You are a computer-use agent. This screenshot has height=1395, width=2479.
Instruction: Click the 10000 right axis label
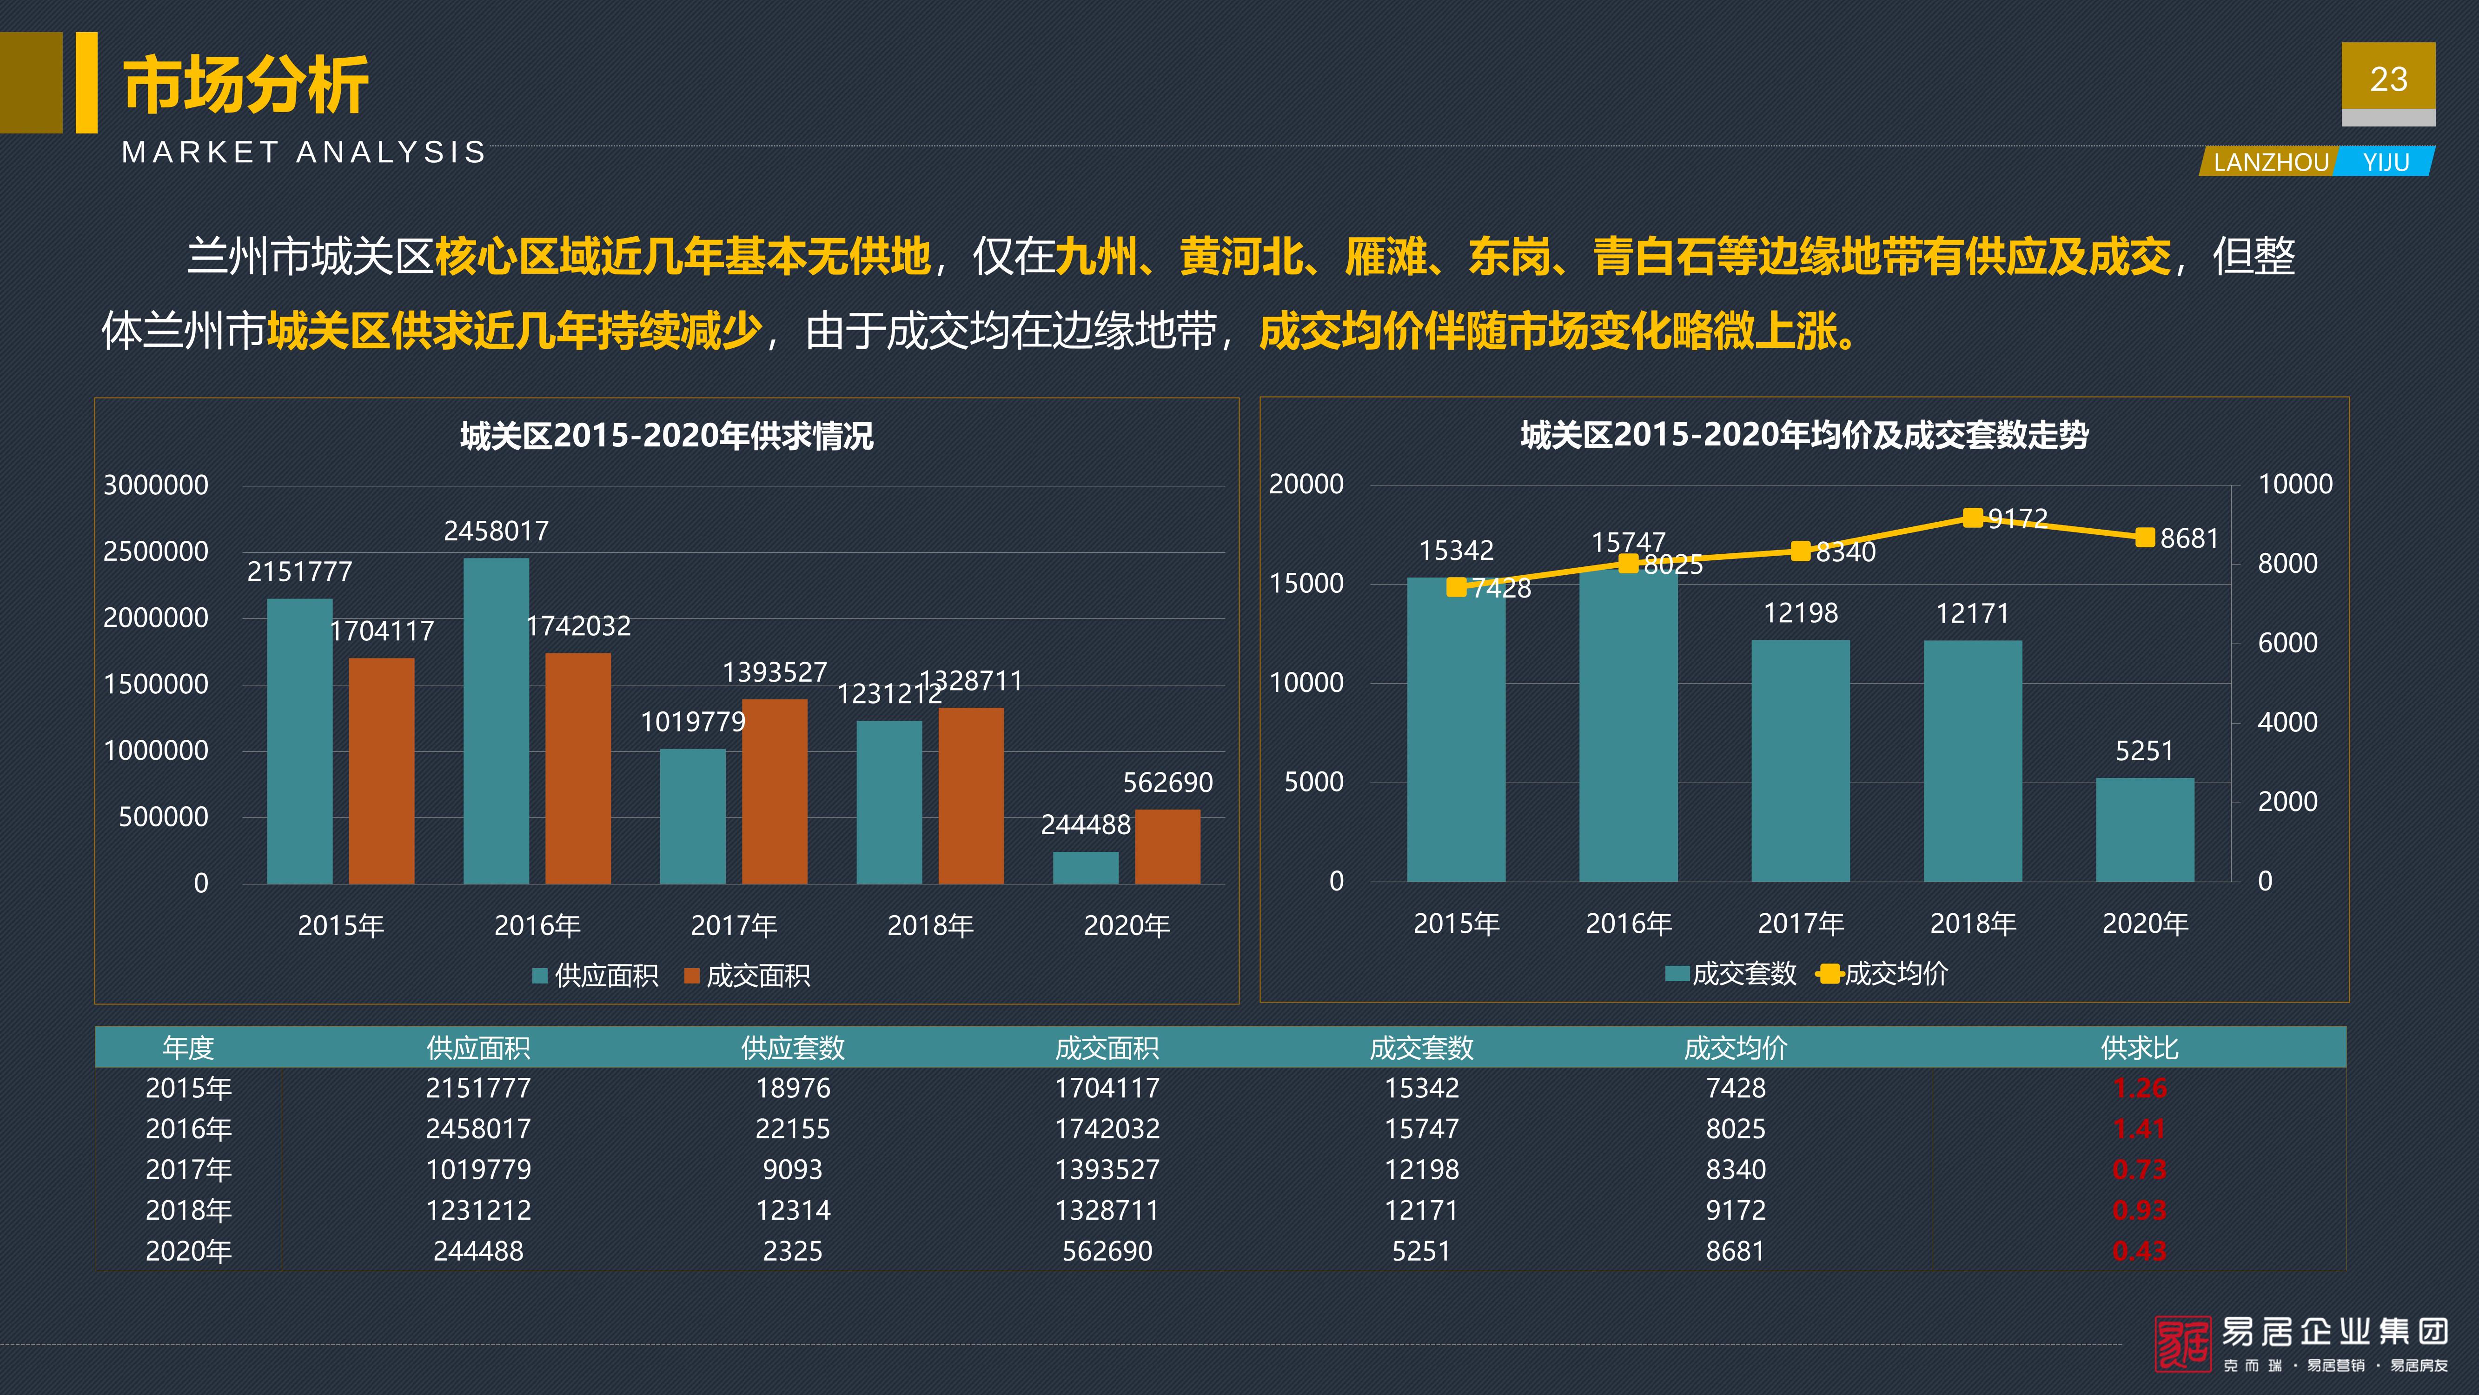point(2295,484)
